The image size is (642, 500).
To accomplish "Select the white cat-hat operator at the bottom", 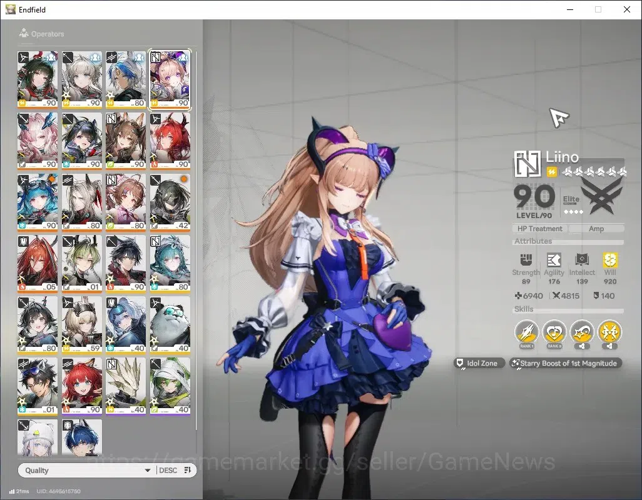I will (x=38, y=438).
